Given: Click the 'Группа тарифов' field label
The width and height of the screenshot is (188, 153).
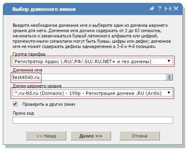Looking at the screenshot, I should click(x=29, y=54).
